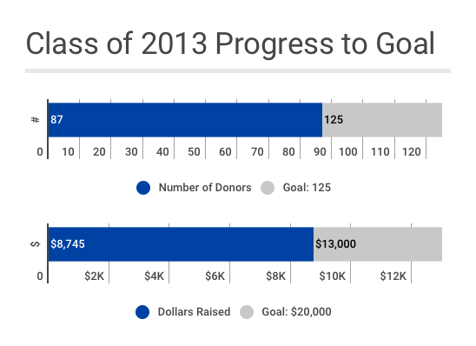
Task: Click the blue Number of Donors legend circle
Action: click(x=143, y=188)
